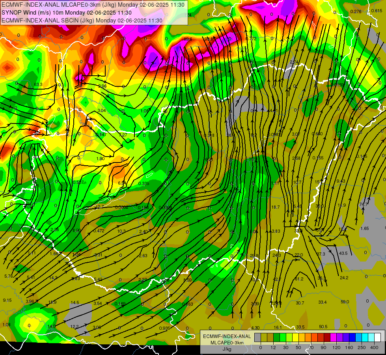Click the map value 63.3
Image resolution: width=386 pixels, height=355 pixels.
[38, 84]
